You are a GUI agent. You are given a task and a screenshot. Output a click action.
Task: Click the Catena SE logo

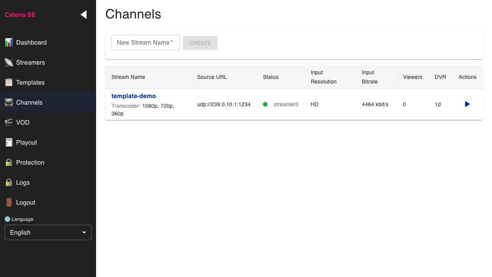pos(20,15)
